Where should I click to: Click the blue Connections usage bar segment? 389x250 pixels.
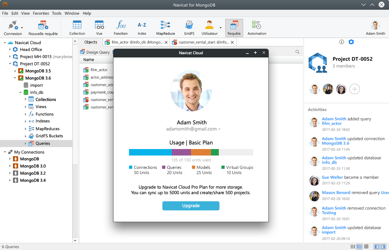[x=150, y=152]
